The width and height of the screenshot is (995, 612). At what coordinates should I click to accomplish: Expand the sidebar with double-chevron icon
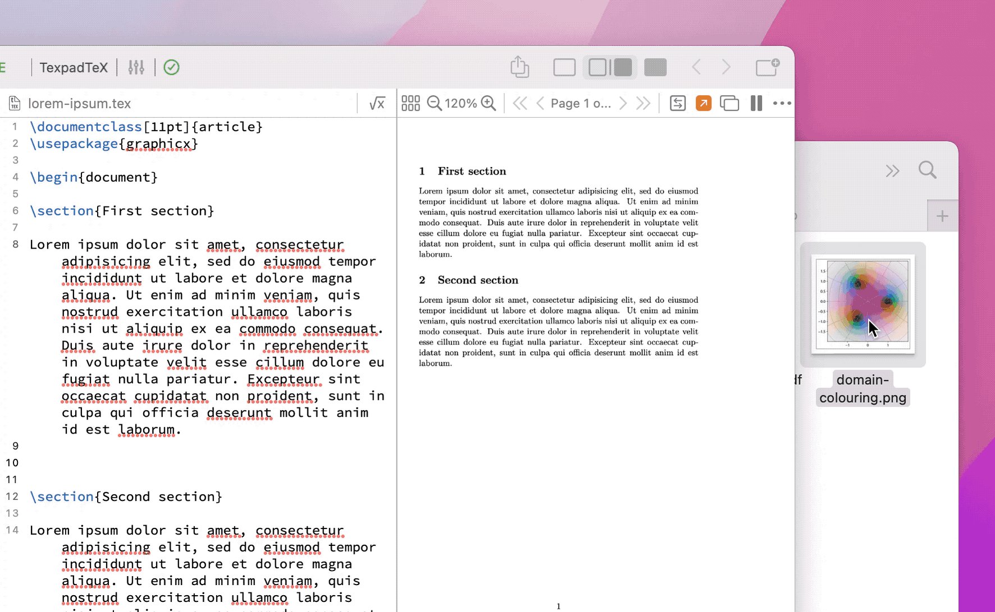tap(892, 171)
